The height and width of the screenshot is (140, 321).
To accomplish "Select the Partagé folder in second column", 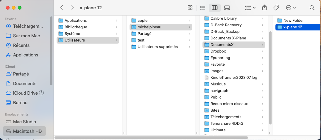I will click(x=161, y=33).
